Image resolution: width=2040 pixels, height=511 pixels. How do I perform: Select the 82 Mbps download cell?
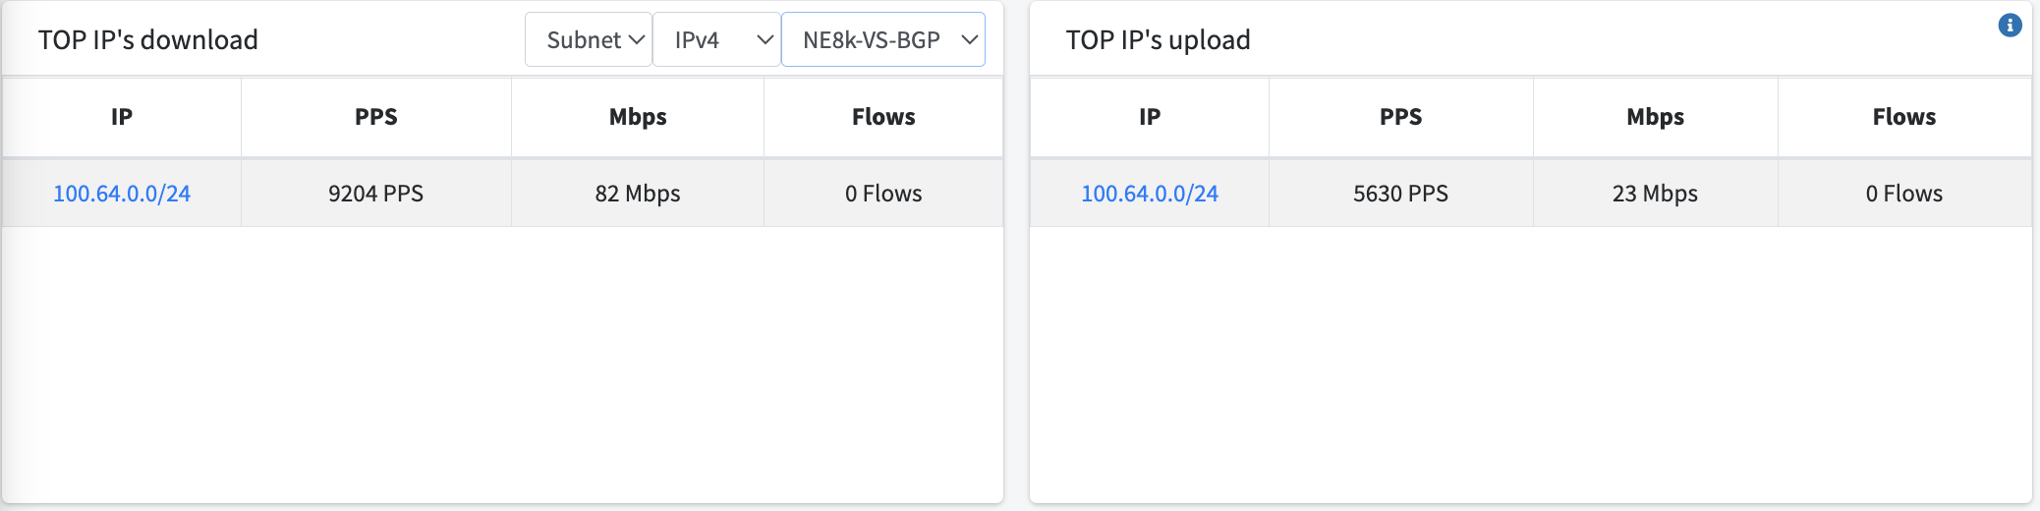tap(638, 194)
